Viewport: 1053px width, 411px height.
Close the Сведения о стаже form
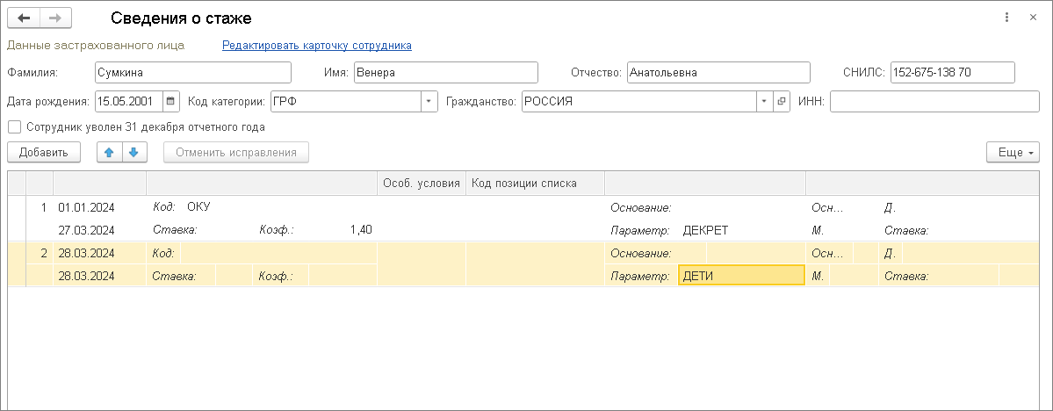coord(1030,18)
